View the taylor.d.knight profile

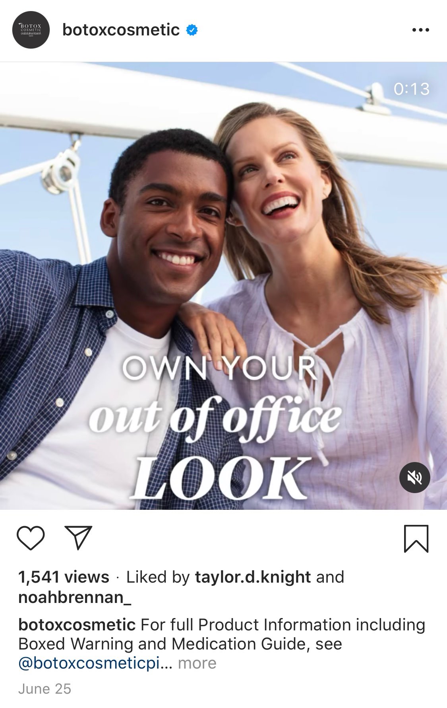point(253,577)
